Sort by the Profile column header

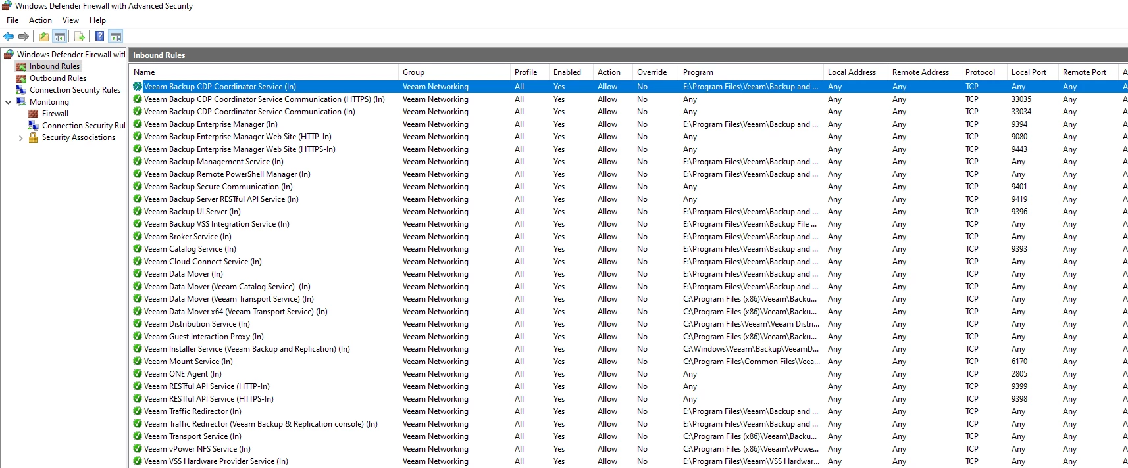[530, 72]
